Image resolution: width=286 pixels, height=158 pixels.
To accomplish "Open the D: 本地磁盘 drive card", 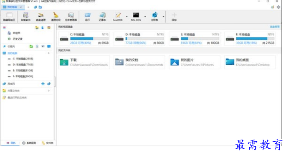I will [139, 38].
